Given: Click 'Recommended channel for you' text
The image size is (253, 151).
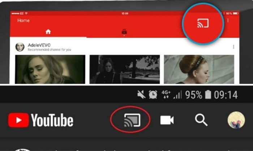Looking at the screenshot, I should click(50, 50).
